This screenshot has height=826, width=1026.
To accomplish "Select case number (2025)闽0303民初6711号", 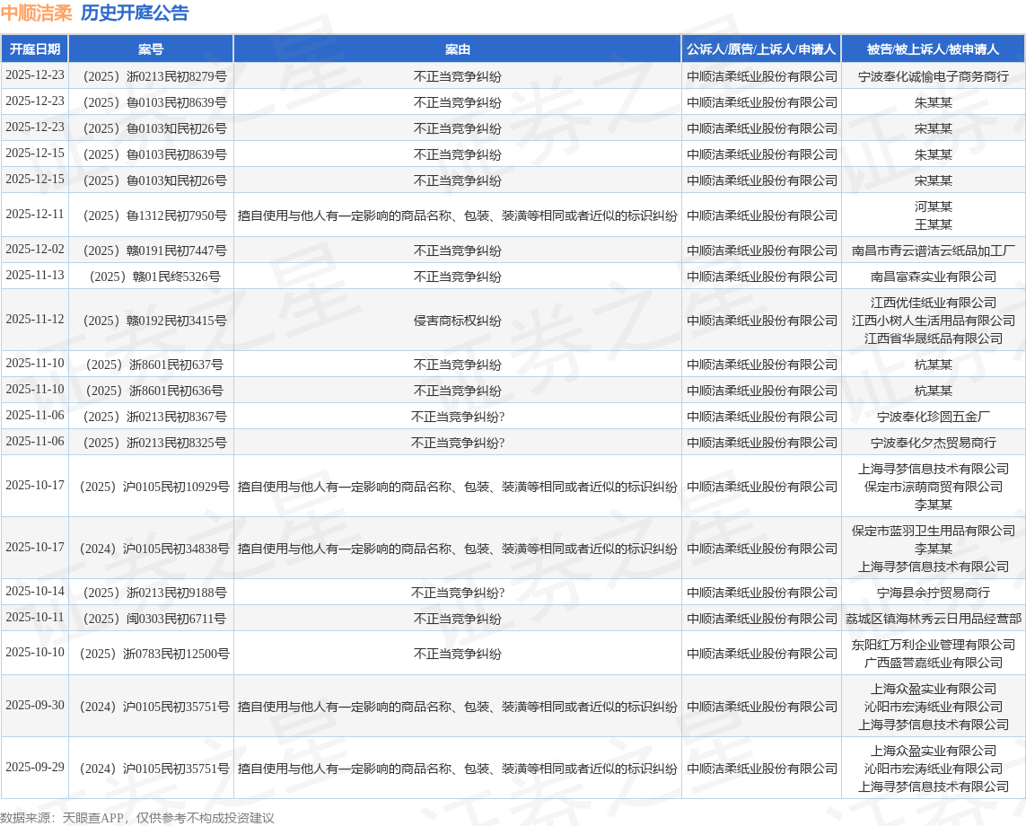I will (x=154, y=619).
